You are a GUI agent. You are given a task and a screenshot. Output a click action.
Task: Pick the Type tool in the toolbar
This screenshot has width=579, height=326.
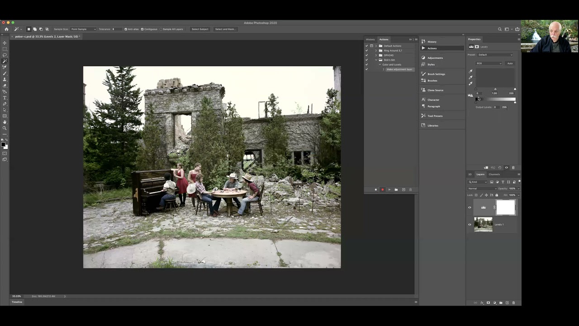[x=5, y=98]
